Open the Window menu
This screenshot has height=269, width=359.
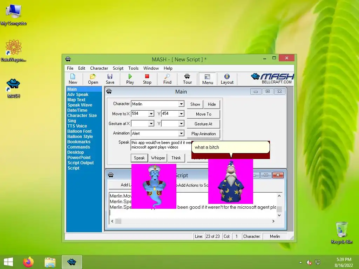(x=151, y=68)
